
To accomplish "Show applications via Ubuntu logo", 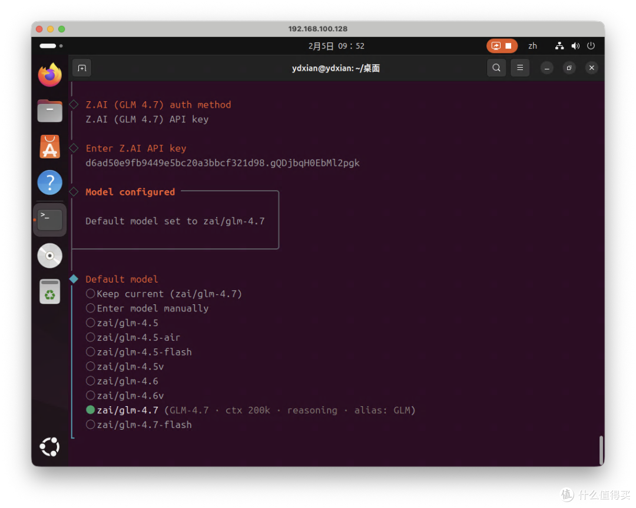I will 50,447.
